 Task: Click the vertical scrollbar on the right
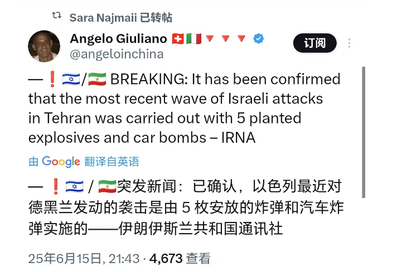coord(364,132)
